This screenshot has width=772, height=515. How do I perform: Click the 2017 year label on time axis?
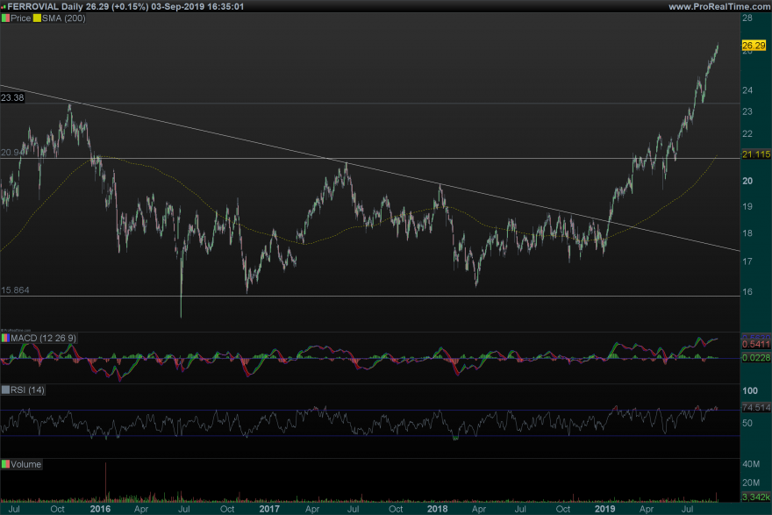point(269,509)
